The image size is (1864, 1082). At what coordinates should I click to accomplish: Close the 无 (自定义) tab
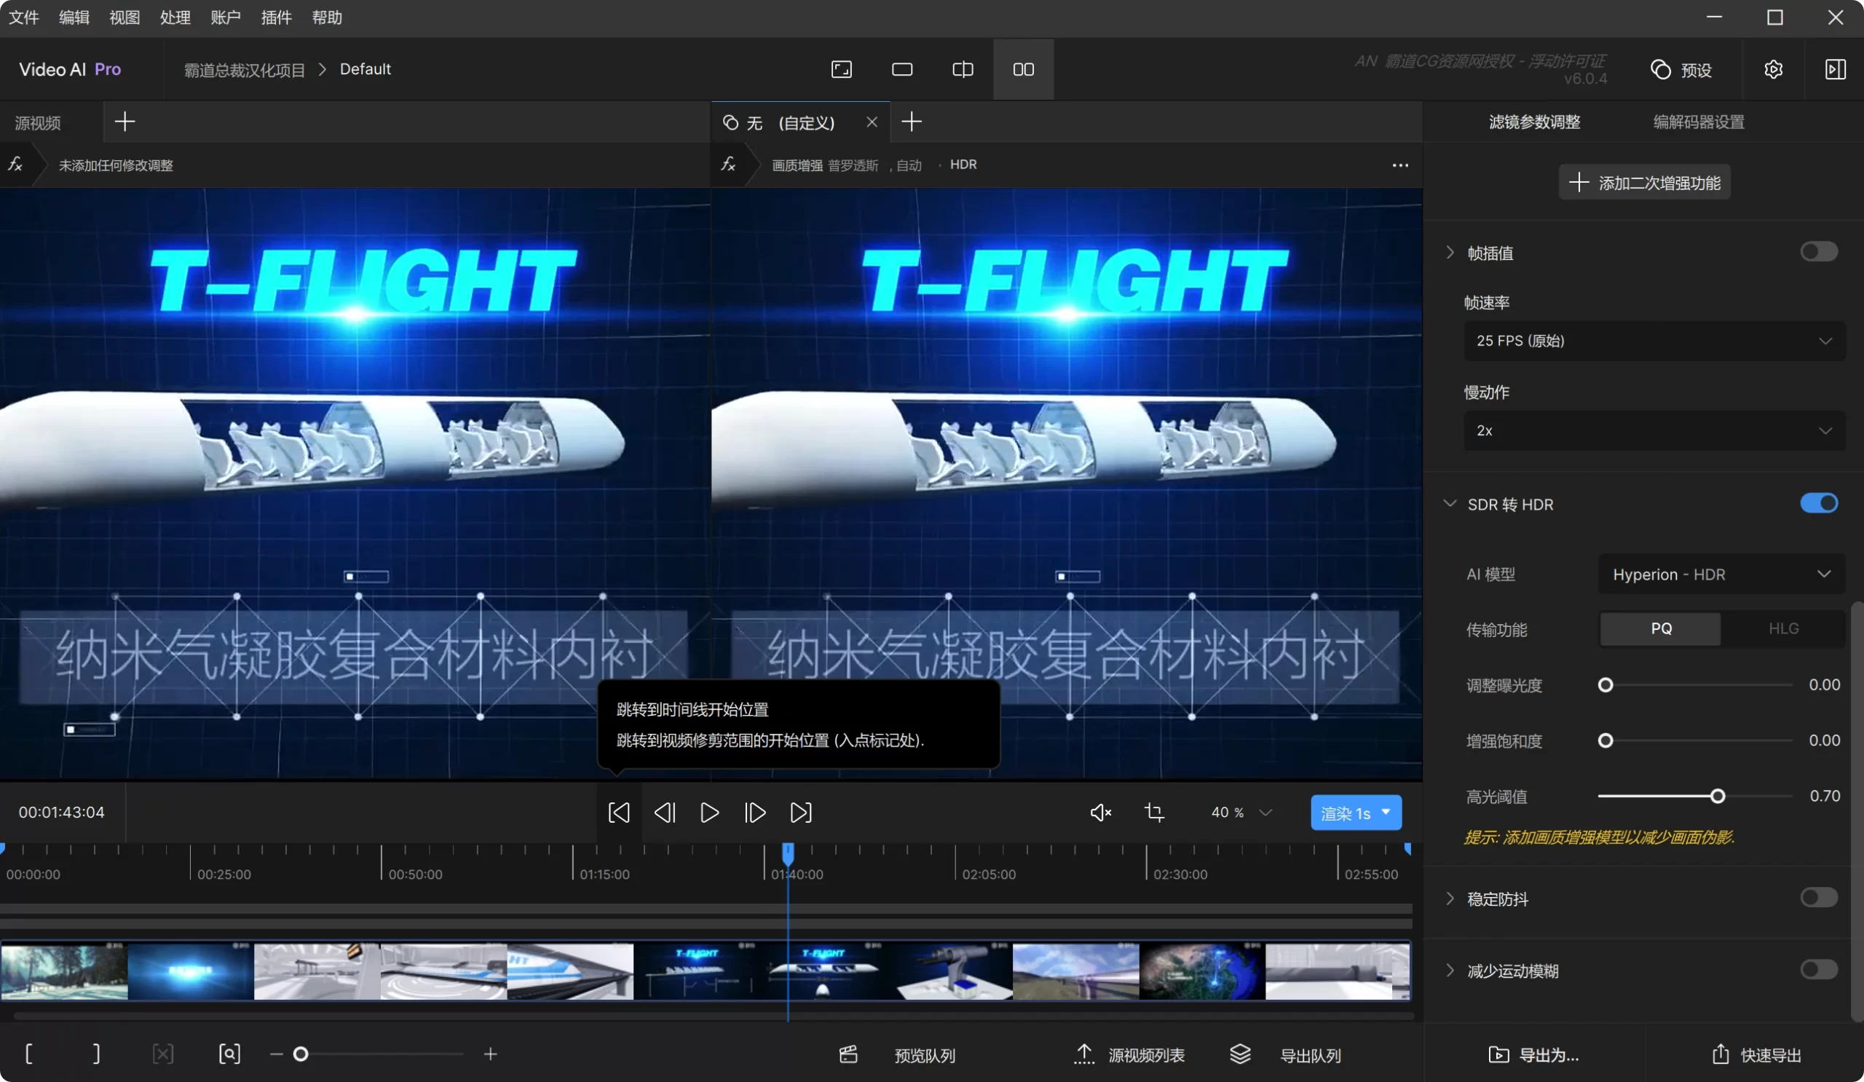[872, 122]
